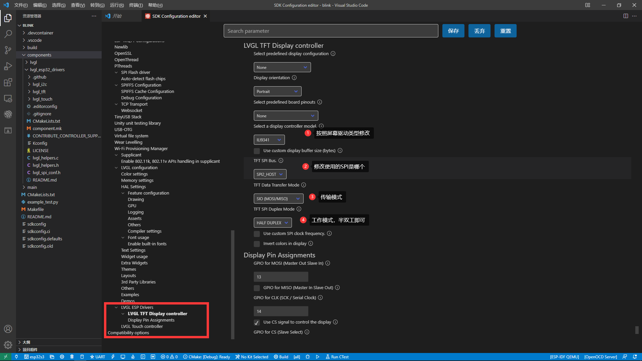642x361 pixels.
Task: Open the 查看(V) menu
Action: click(78, 5)
